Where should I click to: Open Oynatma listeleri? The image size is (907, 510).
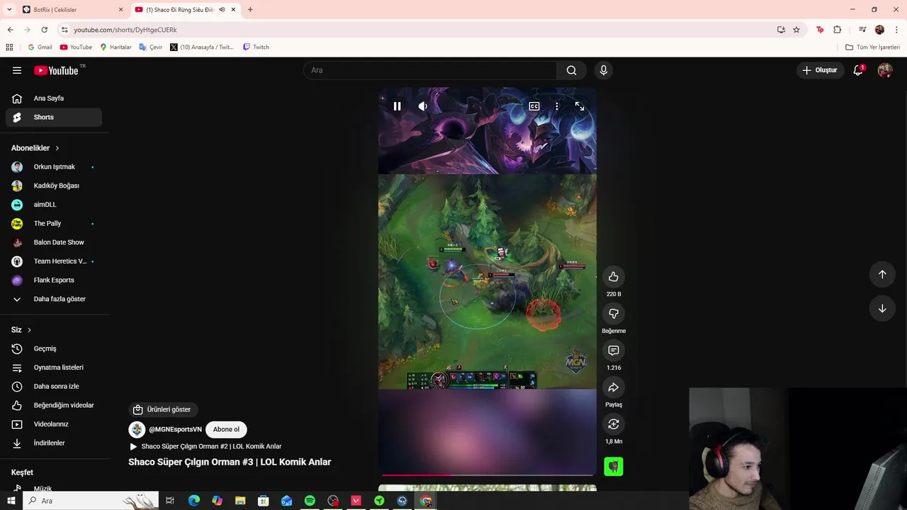[54, 368]
